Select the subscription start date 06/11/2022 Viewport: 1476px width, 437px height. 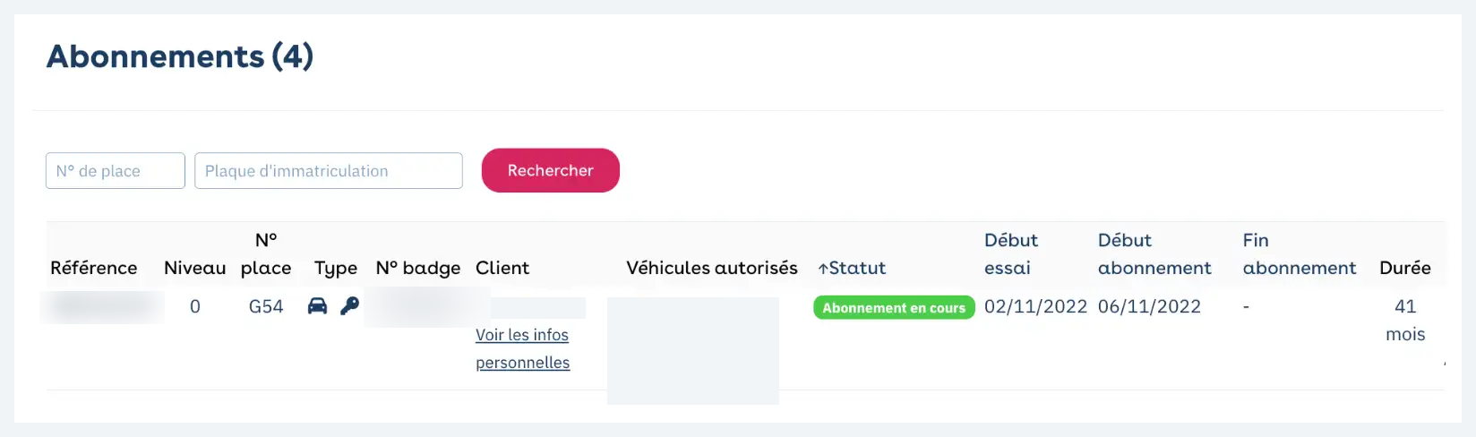[1149, 306]
